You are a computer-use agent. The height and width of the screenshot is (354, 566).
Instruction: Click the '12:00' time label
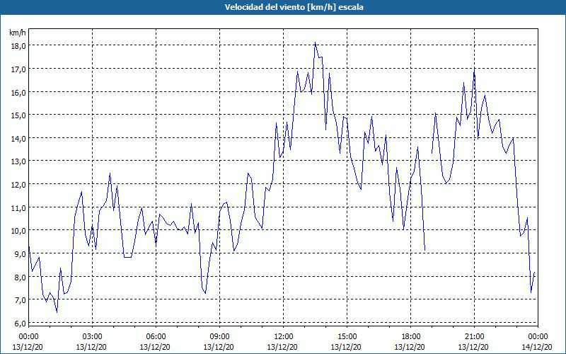(x=284, y=337)
